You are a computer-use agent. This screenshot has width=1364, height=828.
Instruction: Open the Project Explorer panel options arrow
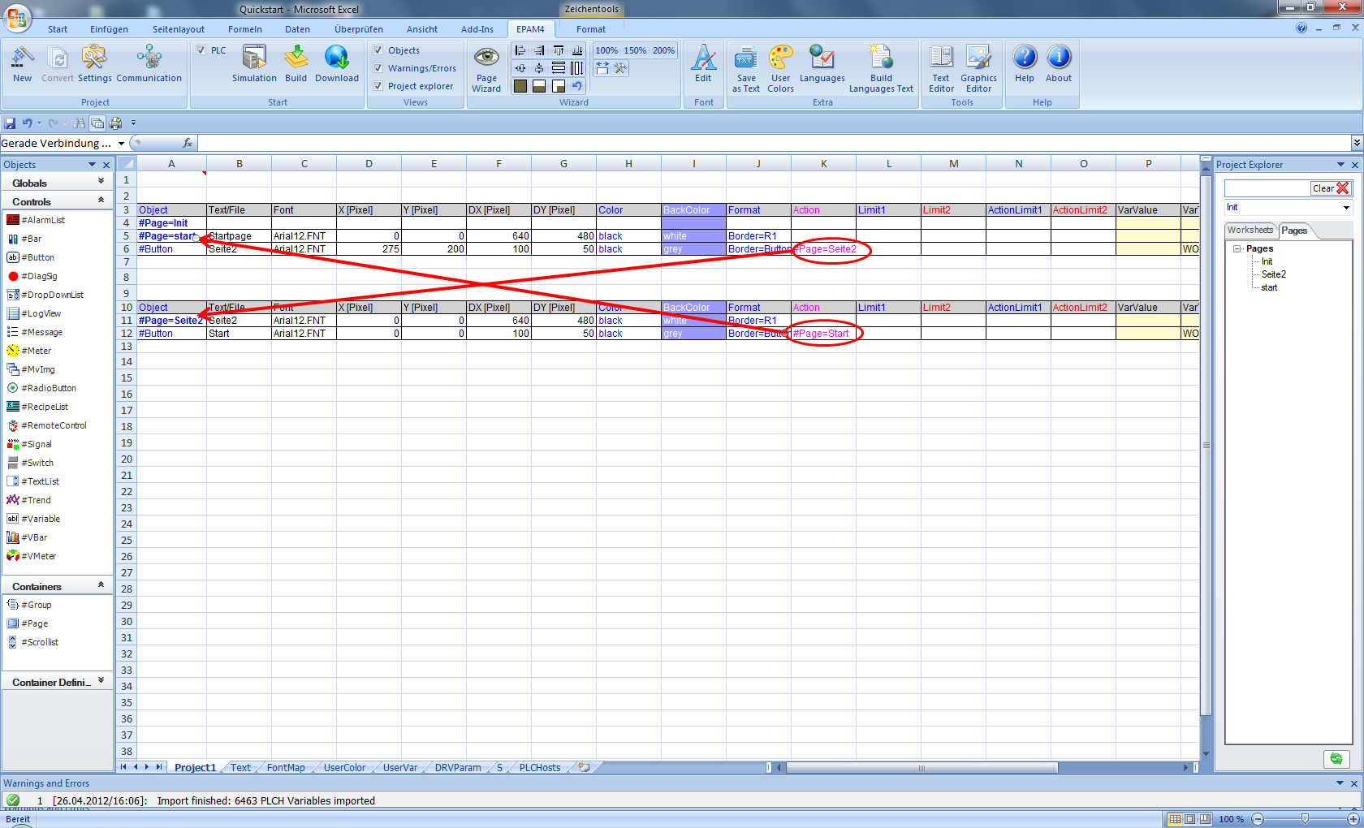[x=1340, y=165]
